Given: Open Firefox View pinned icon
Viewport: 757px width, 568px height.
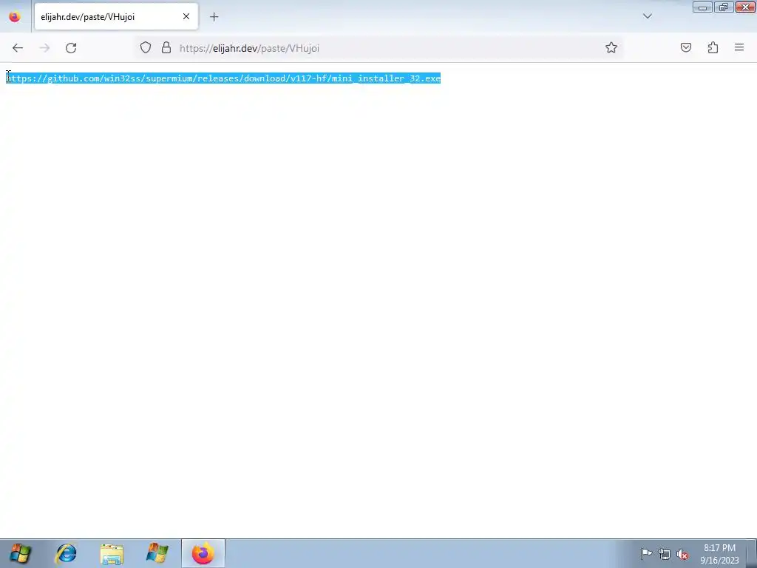Looking at the screenshot, I should (15, 16).
